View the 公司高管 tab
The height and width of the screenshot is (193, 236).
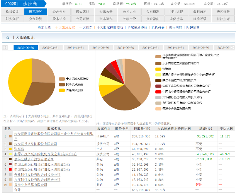(83, 19)
